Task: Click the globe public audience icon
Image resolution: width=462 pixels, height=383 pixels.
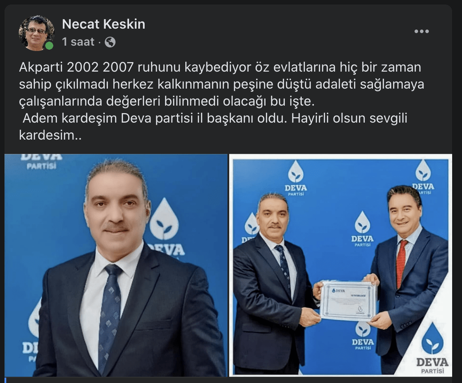Action: pos(110,42)
